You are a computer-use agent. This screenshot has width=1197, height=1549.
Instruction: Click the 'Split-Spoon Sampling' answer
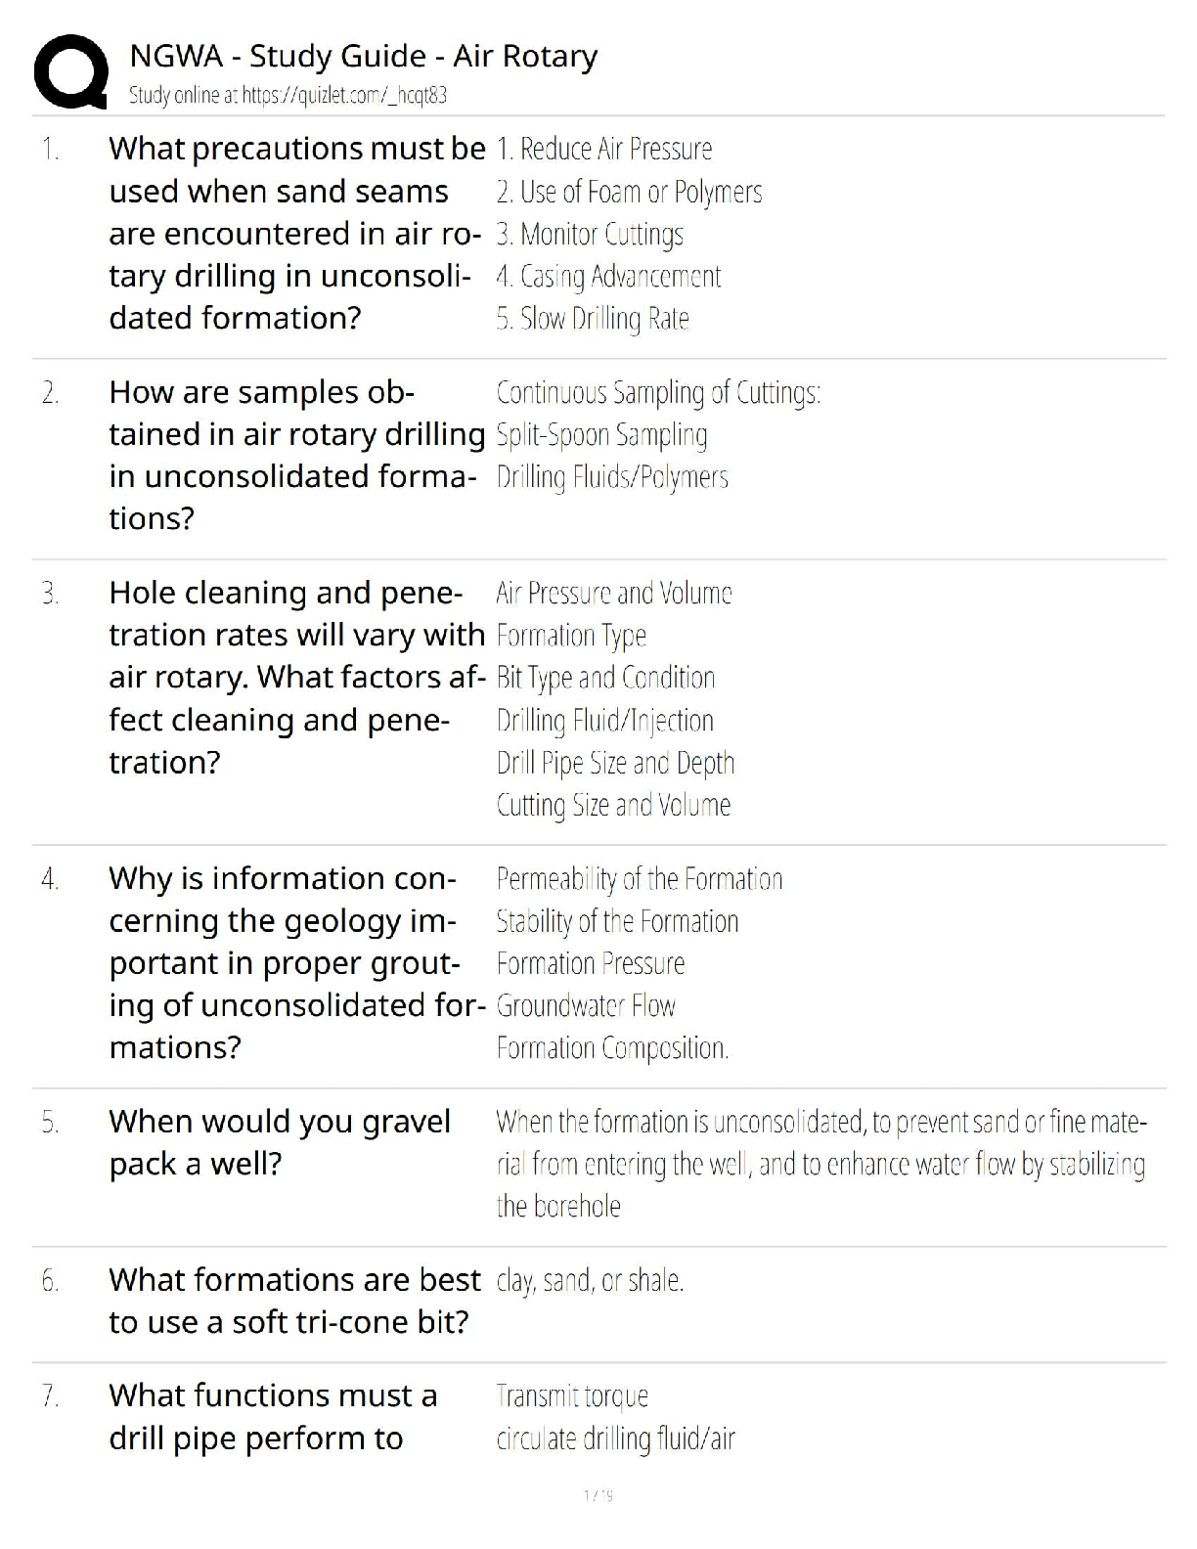coord(601,435)
